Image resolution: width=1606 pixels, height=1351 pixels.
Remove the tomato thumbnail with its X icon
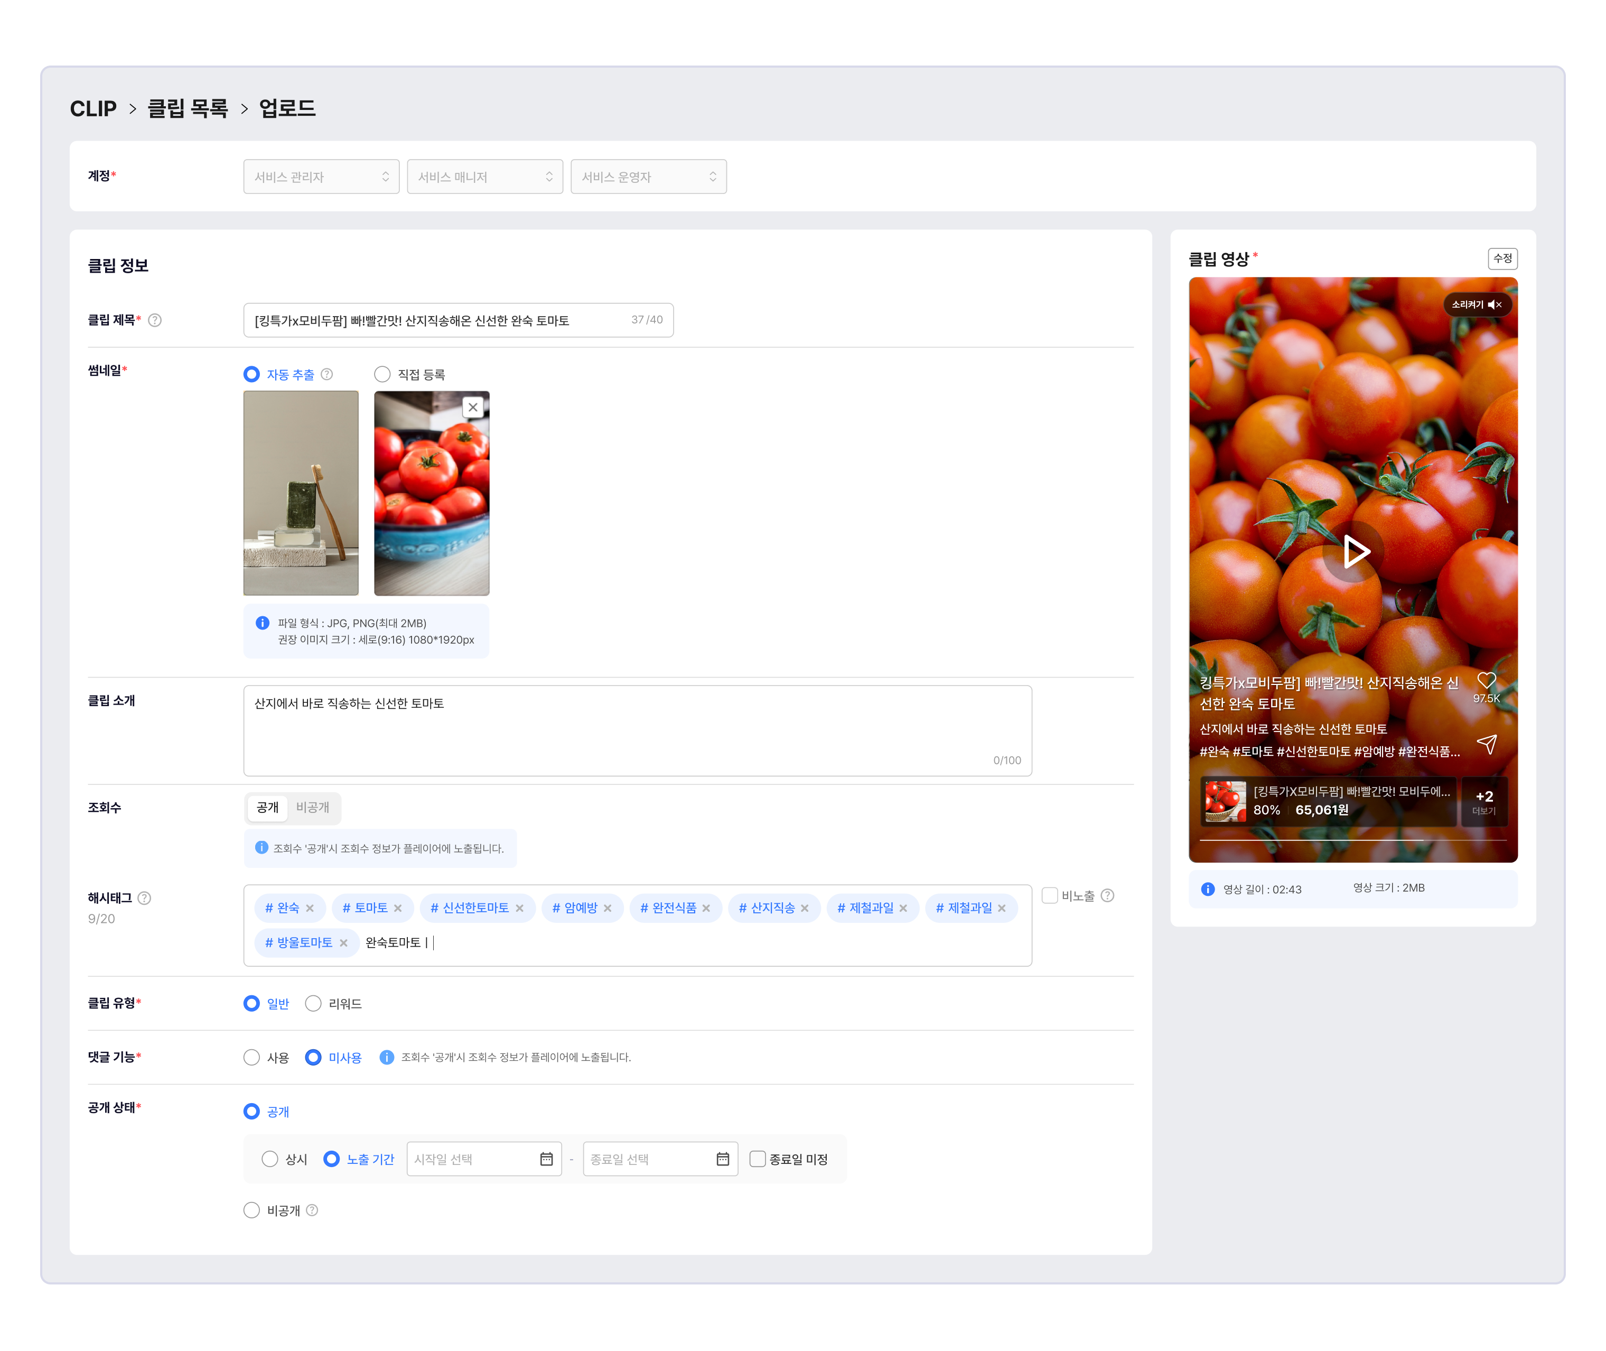coord(473,408)
